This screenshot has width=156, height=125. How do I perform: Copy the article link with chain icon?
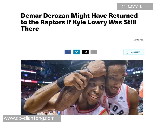[94, 52]
